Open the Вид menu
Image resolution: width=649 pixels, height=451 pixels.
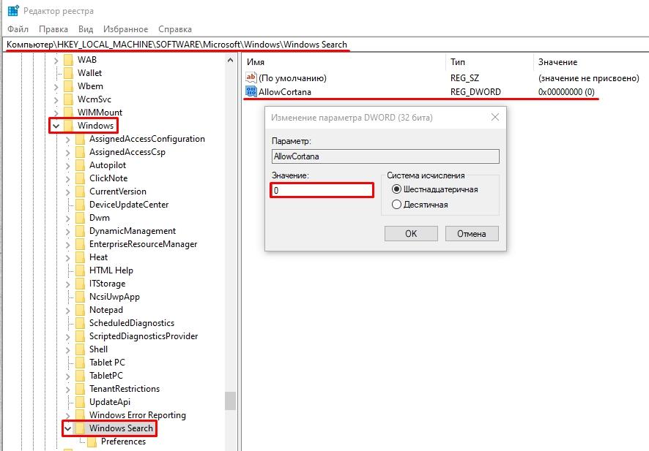click(85, 29)
